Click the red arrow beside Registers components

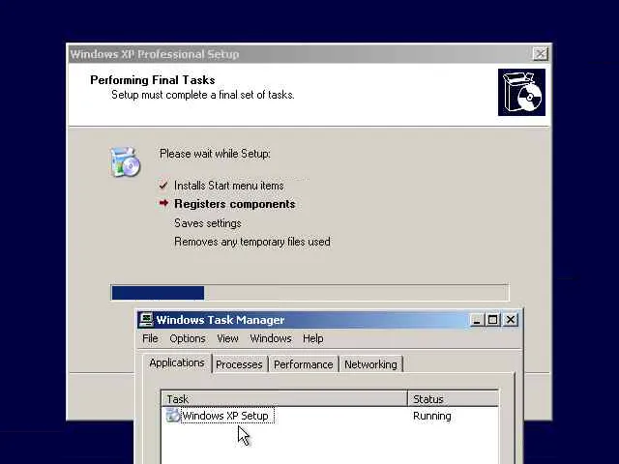[163, 203]
